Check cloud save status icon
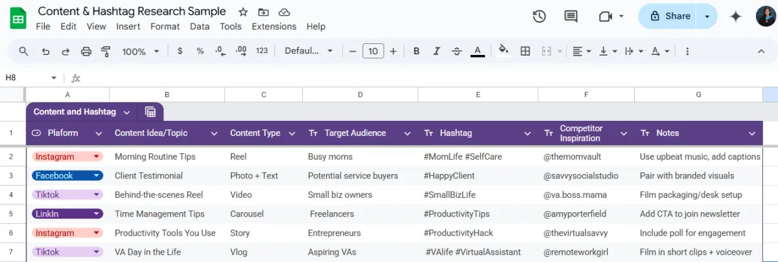778x262 pixels. [x=284, y=12]
